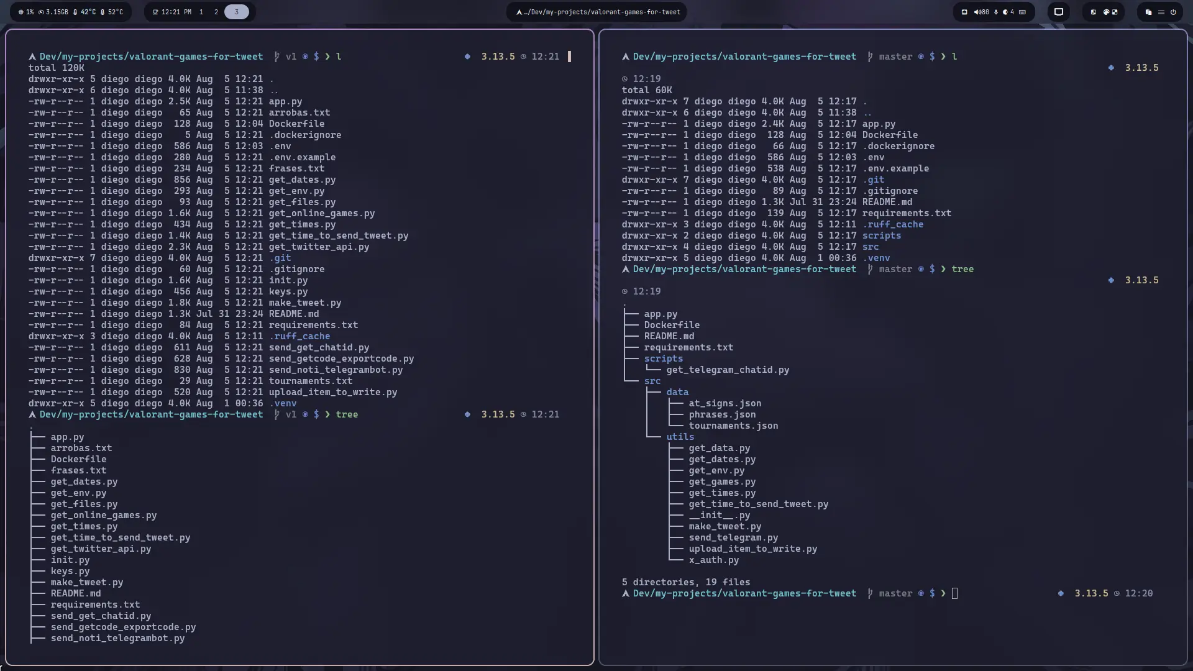This screenshot has height=671, width=1193.
Task: Open the color palette theme icon
Action: point(1106,12)
